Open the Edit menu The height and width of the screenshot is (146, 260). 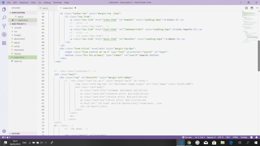(15, 3)
